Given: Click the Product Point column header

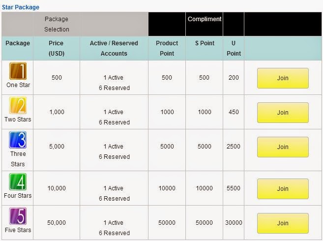Looking at the screenshot, I should coord(167,48).
